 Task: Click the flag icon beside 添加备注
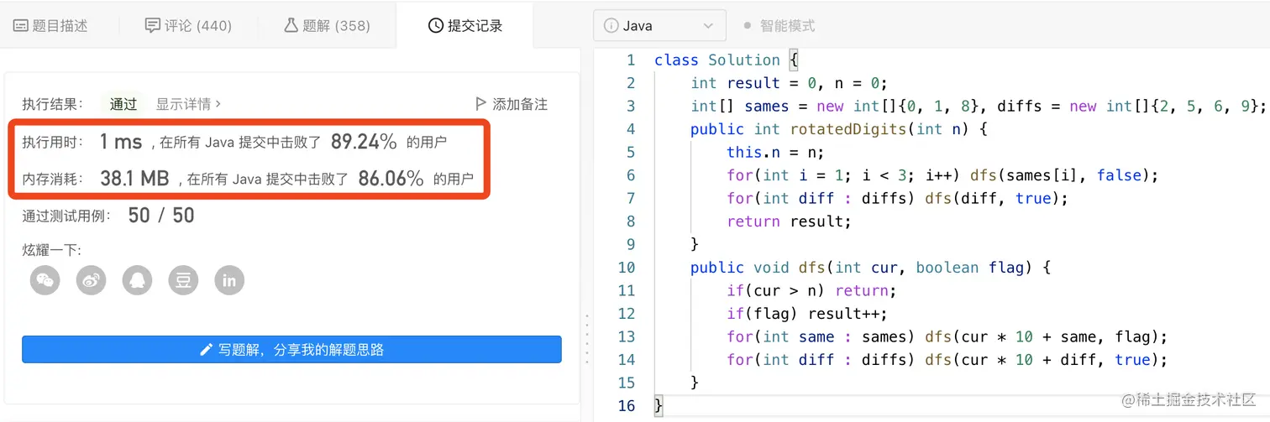[x=480, y=104]
